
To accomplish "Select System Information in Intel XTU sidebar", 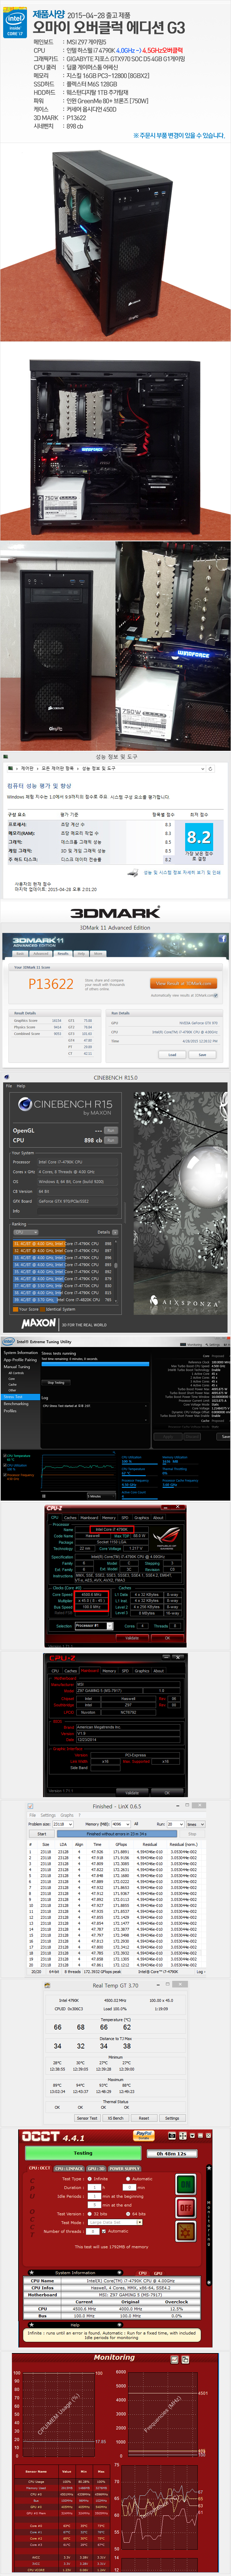I will (x=21, y=1353).
